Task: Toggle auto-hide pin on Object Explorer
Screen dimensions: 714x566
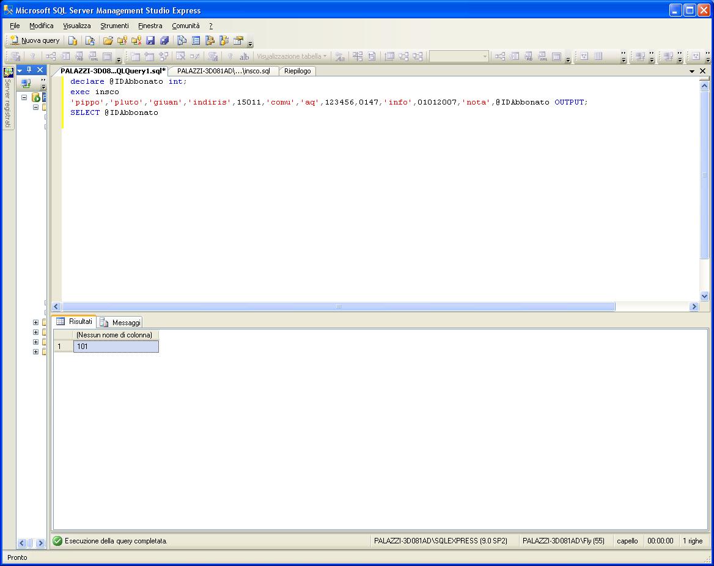Action: coord(29,70)
